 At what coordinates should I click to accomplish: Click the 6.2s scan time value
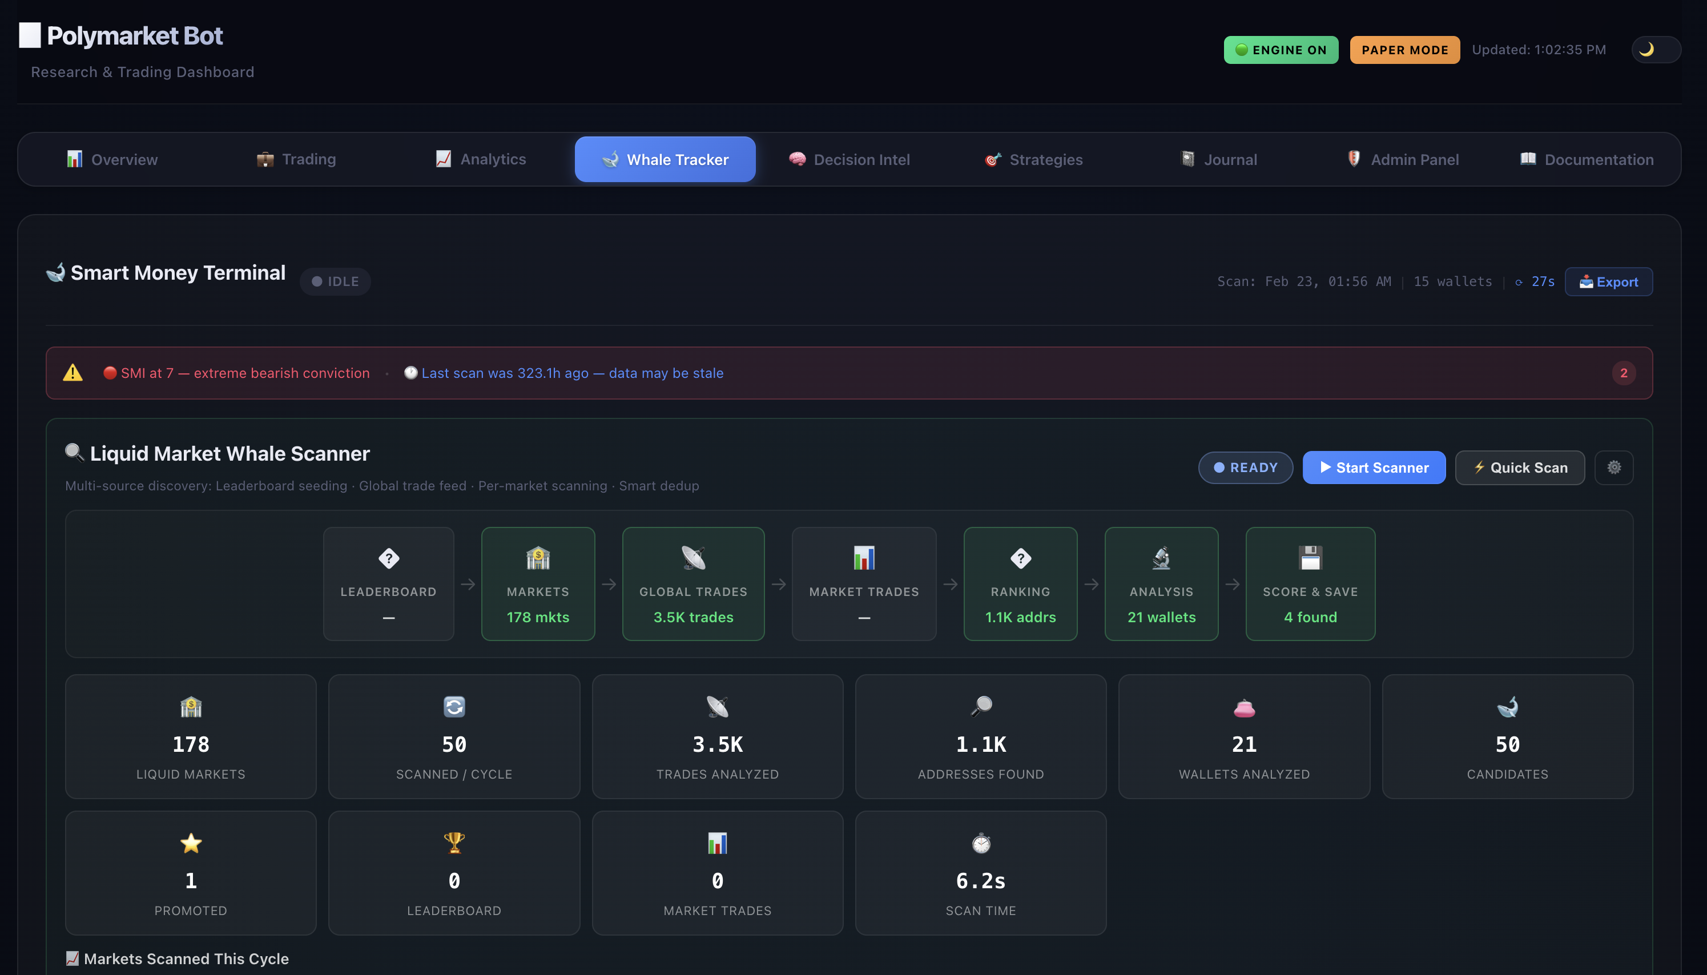click(x=981, y=881)
